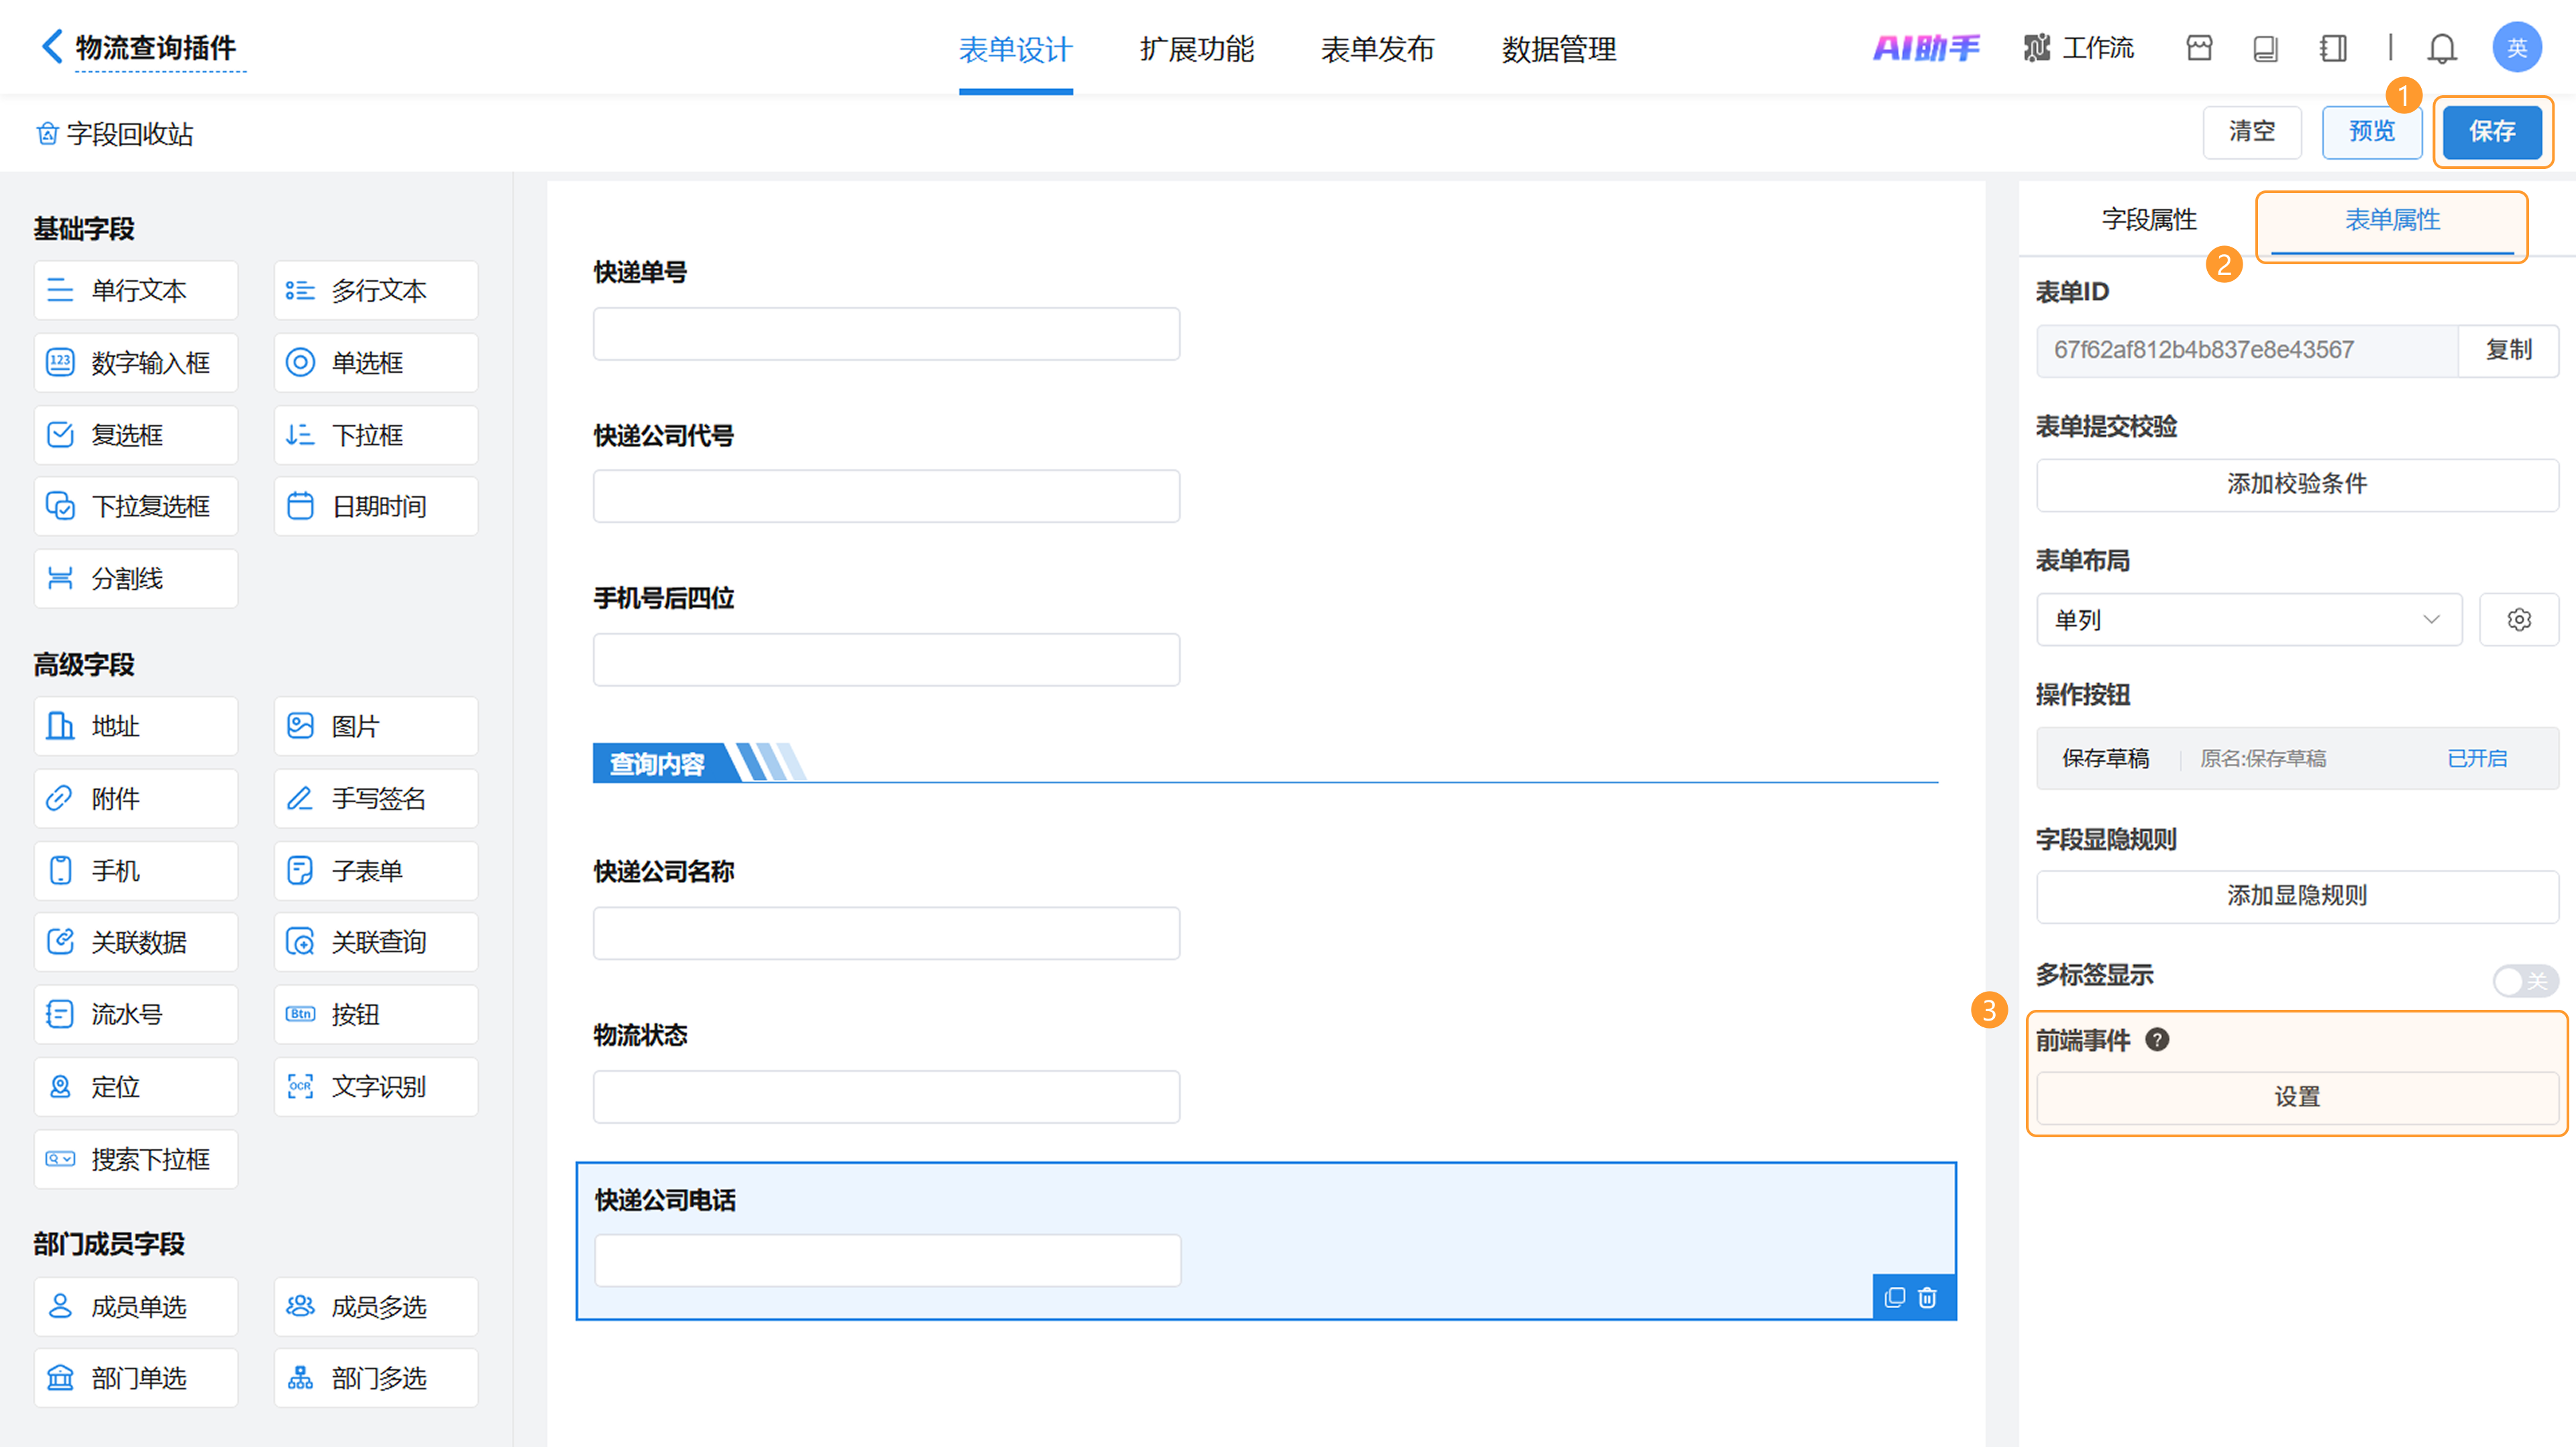This screenshot has width=2576, height=1447.
Task: Switch to 表单设计 tab
Action: pyautogui.click(x=1016, y=49)
